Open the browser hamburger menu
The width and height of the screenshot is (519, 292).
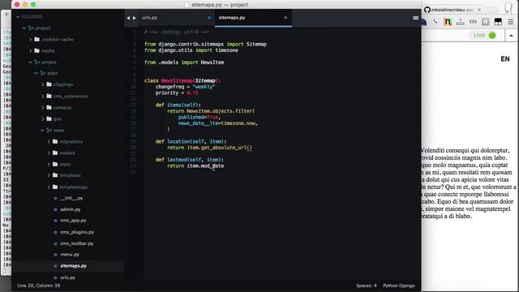point(510,22)
